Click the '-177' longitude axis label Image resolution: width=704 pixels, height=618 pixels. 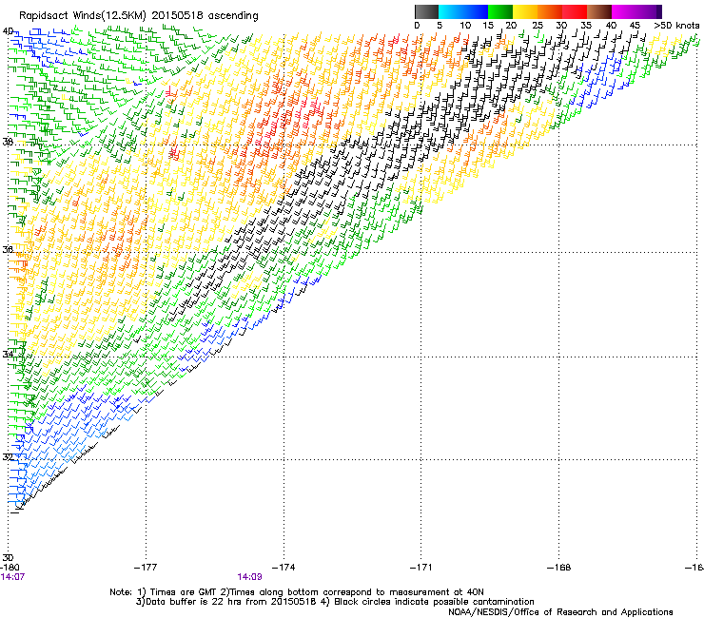[146, 568]
